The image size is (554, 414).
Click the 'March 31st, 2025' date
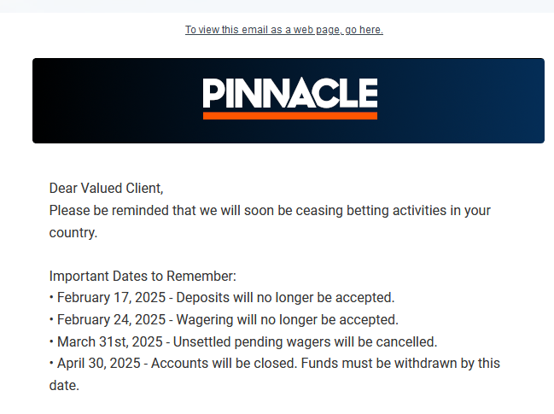tap(110, 342)
